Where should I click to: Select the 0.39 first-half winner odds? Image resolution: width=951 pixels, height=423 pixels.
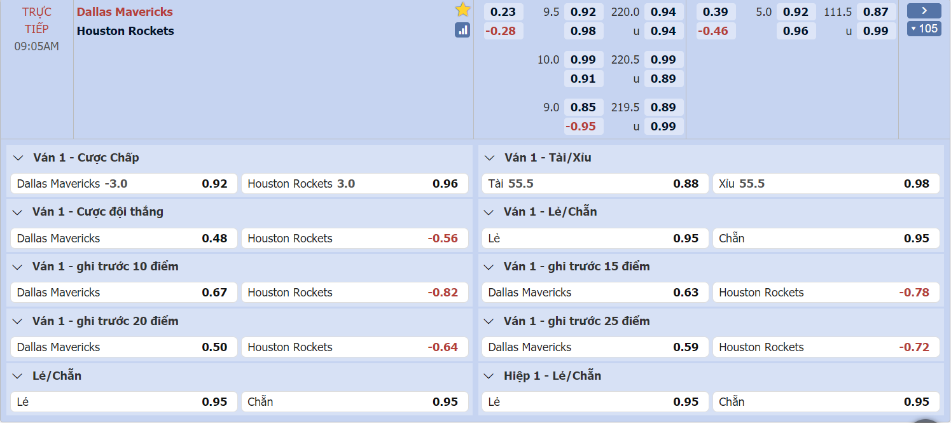coord(716,11)
